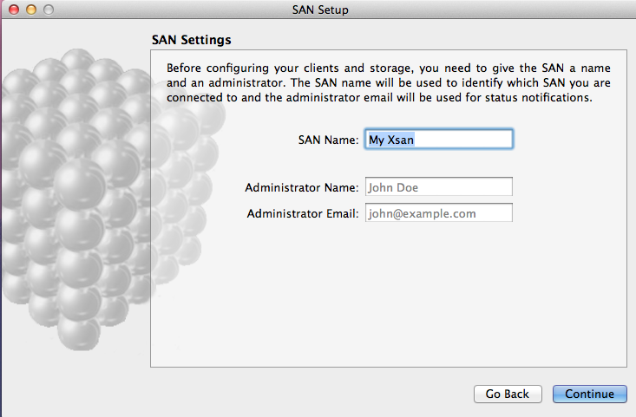Viewport: 636px width, 417px height.
Task: Go Back to the previous step
Action: (x=508, y=394)
